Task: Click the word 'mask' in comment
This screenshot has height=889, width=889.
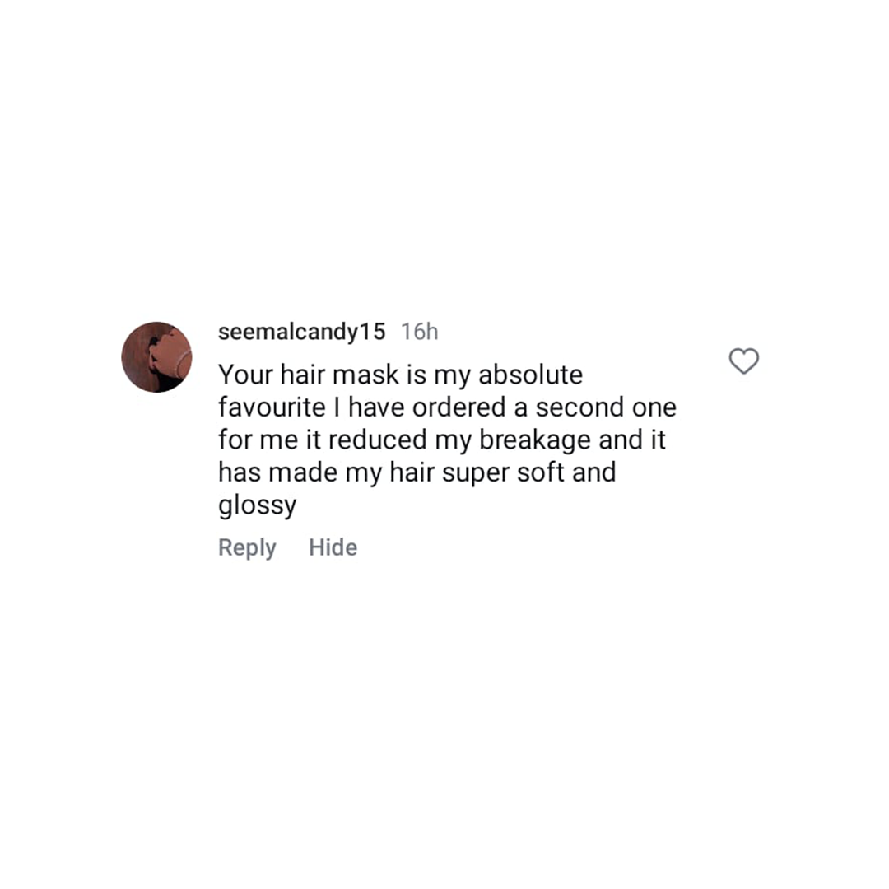Action: (365, 375)
